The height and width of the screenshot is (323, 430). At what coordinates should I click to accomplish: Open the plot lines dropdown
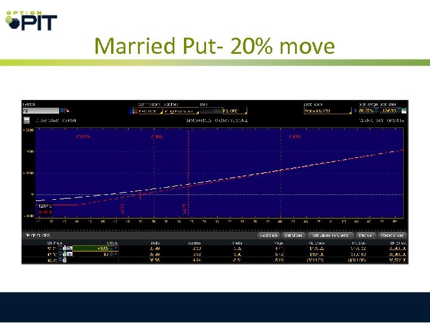point(181,111)
